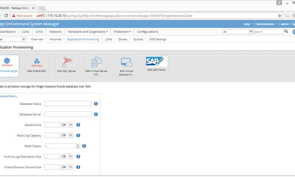The width and height of the screenshot is (295, 177).
Task: Go to the Dashboard tab
Action: (8, 32)
